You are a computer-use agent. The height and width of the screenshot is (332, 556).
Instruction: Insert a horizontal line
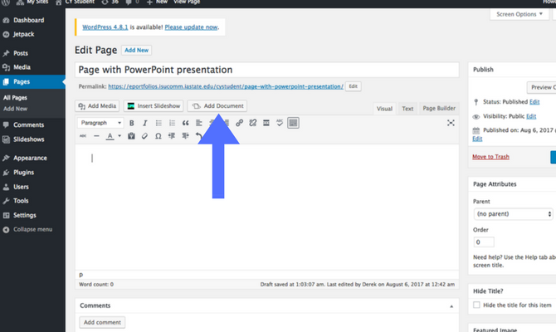(96, 136)
